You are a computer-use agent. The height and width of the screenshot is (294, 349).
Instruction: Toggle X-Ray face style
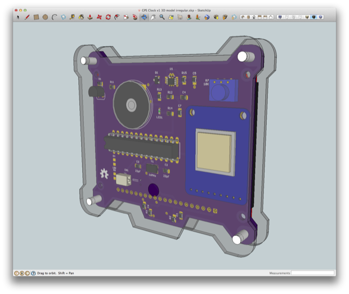point(280,17)
